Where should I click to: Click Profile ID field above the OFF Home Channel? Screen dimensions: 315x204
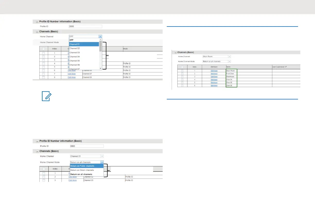(86, 26)
